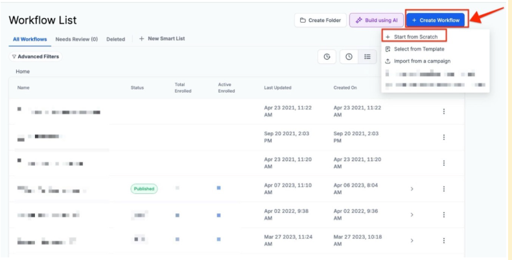The width and height of the screenshot is (512, 260).
Task: Open three-dot menu for Apr 23 11:22 row
Action: 444,111
